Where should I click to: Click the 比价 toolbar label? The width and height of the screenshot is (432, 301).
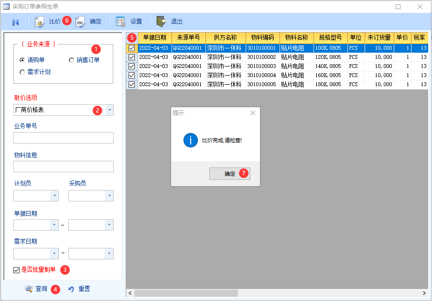pos(55,22)
